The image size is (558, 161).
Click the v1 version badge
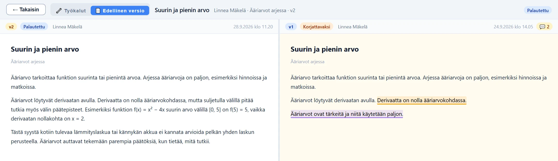291,27
